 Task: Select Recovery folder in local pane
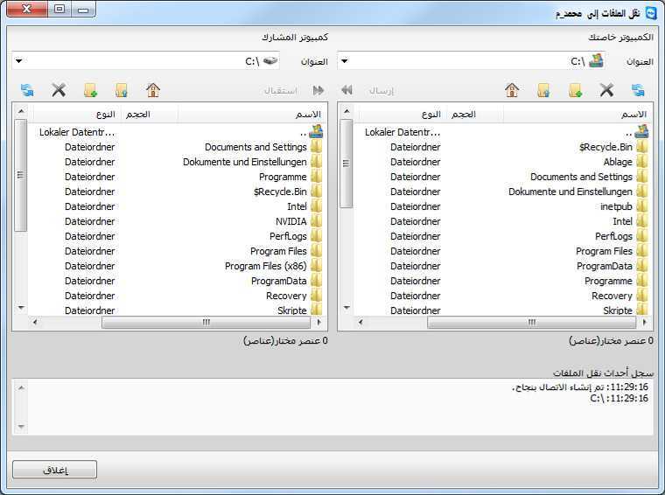(x=612, y=296)
